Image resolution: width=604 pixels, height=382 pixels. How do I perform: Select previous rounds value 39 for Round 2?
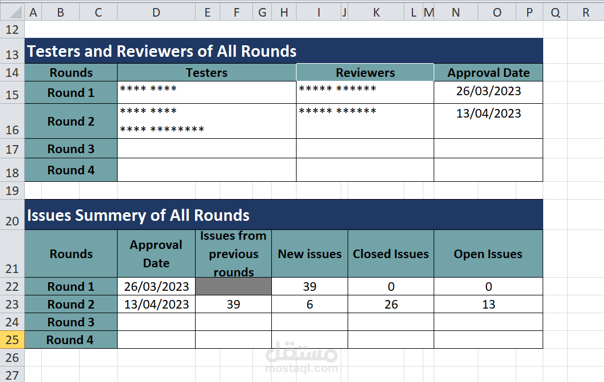(233, 304)
